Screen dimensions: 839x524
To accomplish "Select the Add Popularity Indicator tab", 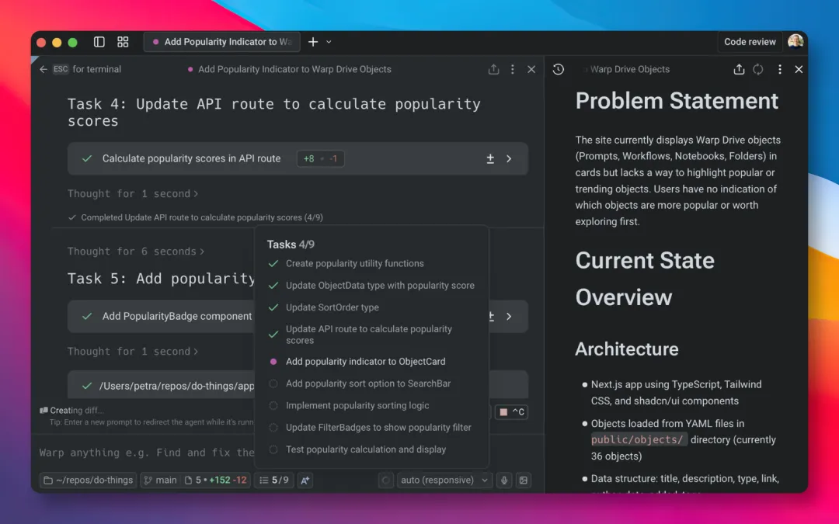I will point(221,42).
